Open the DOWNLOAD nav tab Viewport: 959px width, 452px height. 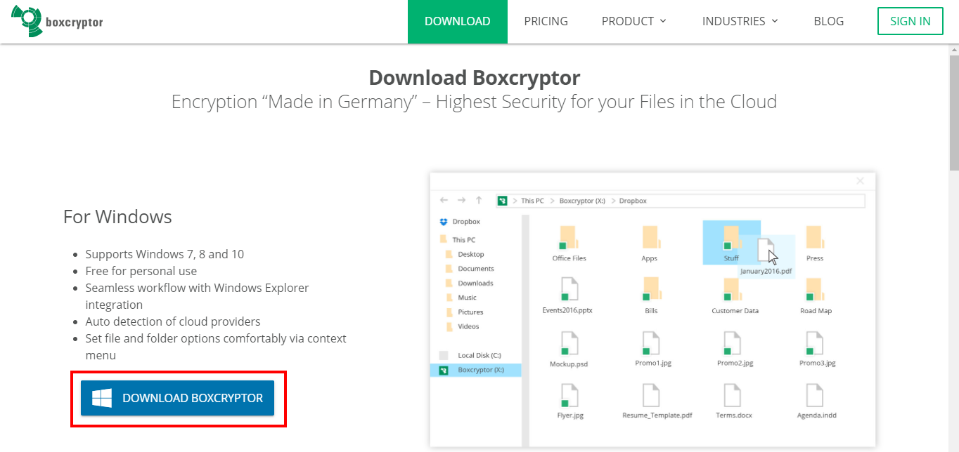[458, 21]
